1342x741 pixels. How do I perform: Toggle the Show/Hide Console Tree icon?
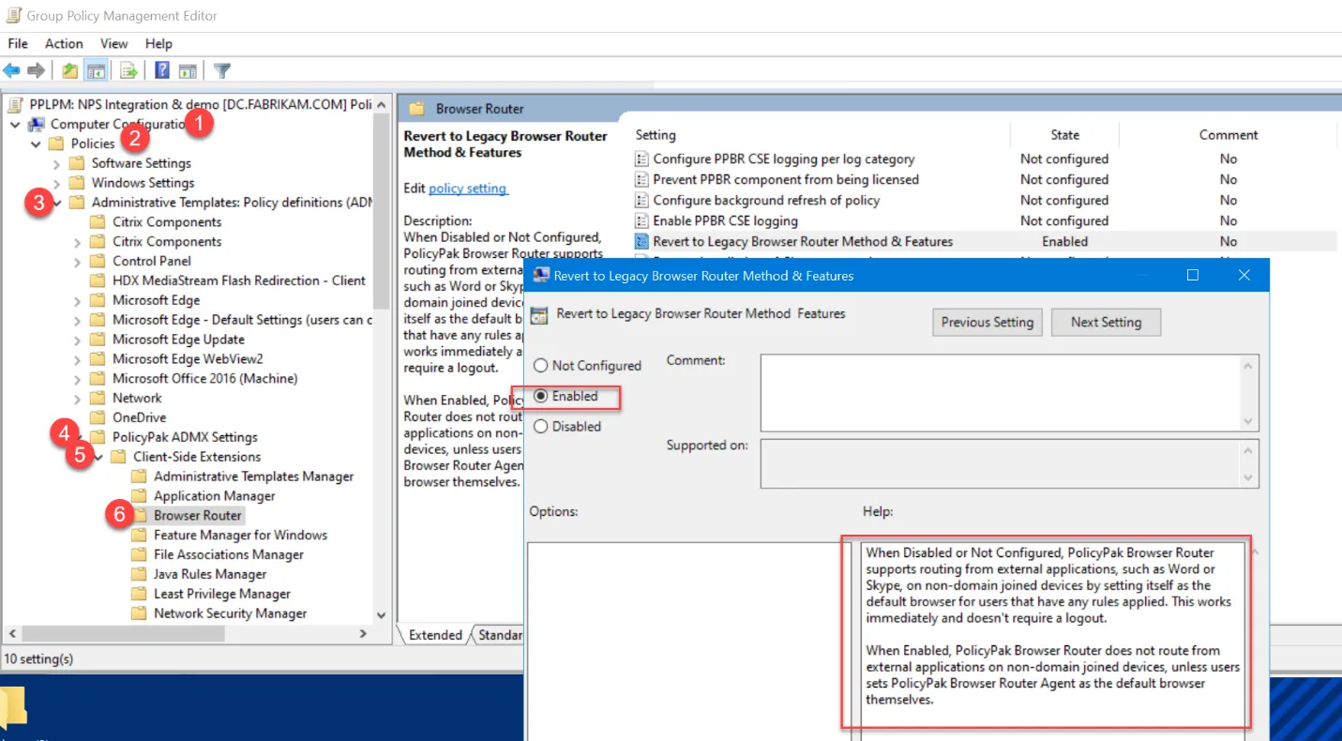[x=95, y=70]
